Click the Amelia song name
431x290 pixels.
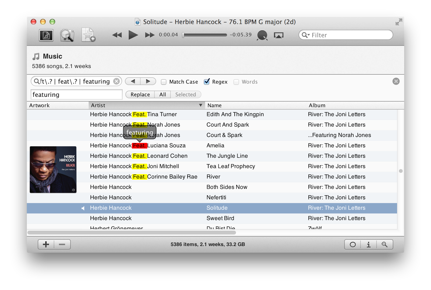pyautogui.click(x=215, y=146)
